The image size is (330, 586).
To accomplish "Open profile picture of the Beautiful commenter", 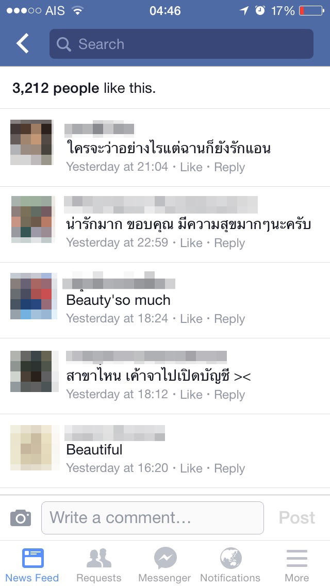I will [35, 447].
